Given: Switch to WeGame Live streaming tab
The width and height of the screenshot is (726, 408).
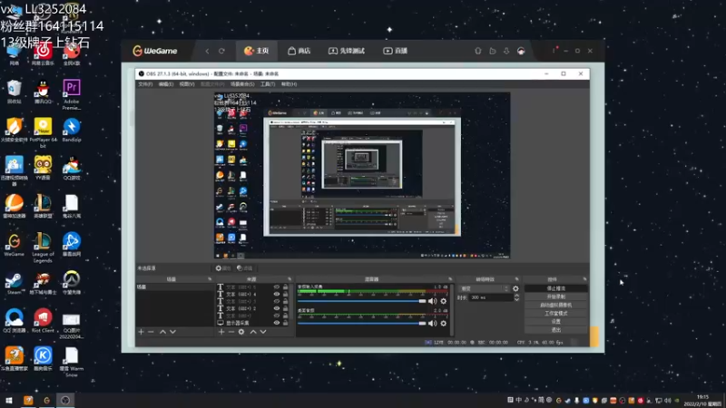Looking at the screenshot, I should point(395,51).
